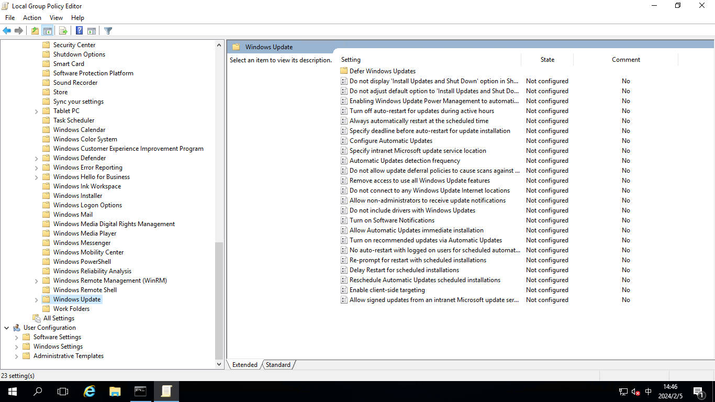Expand the Tablet PC tree node
This screenshot has height=402, width=715.
[x=36, y=111]
